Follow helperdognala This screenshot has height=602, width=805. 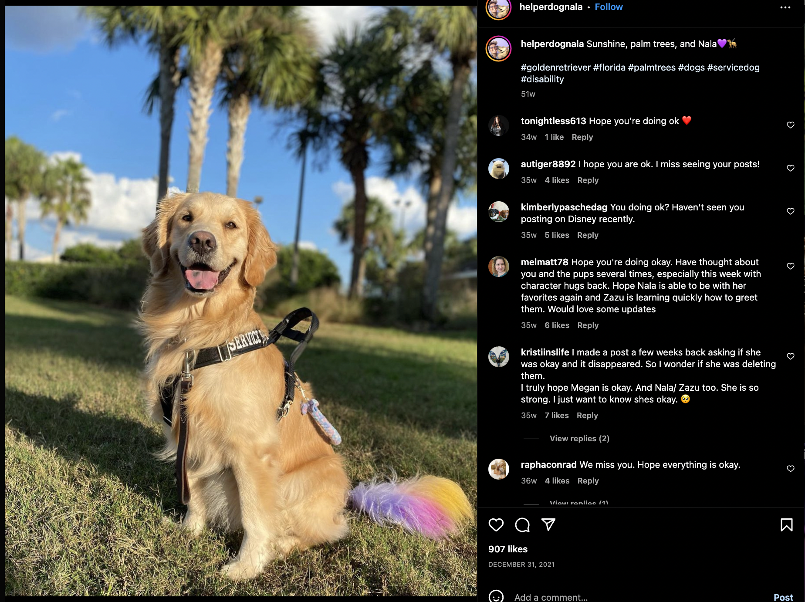coord(609,7)
